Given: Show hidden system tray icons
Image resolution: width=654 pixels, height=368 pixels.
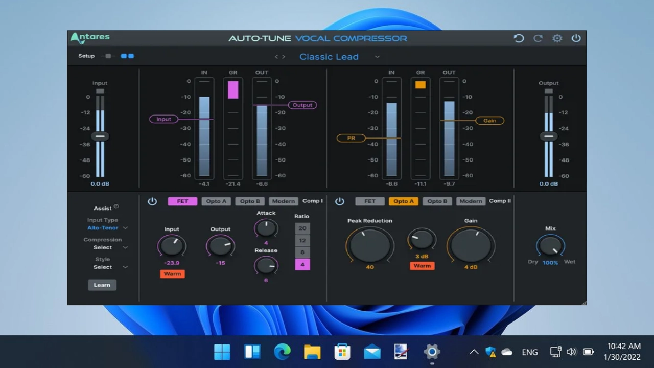Looking at the screenshot, I should [474, 352].
